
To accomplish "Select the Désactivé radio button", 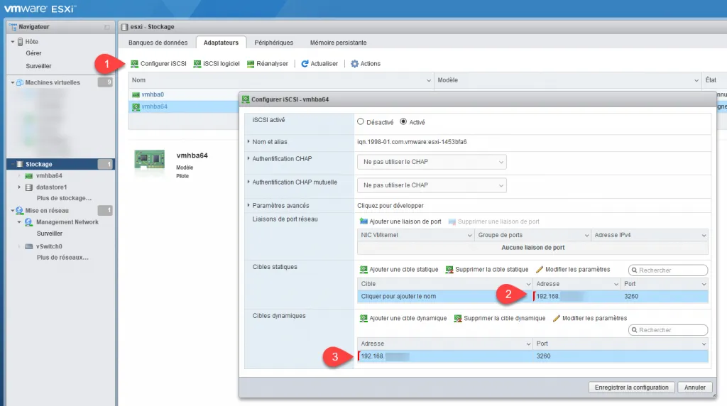I will (x=360, y=121).
